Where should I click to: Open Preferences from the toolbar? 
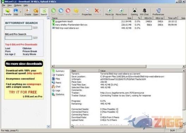pyautogui.click(x=158, y=12)
